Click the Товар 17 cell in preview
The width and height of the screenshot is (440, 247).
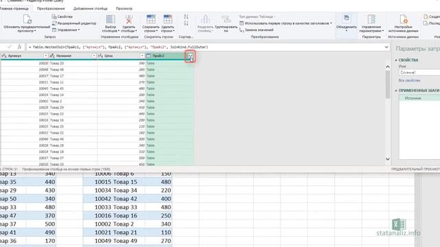tap(73, 76)
